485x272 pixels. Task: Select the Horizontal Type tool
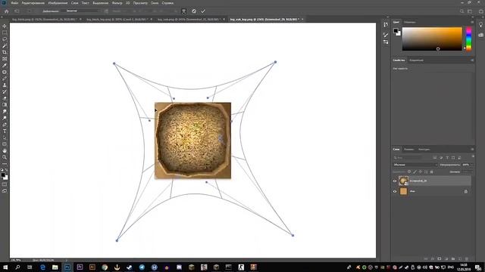pyautogui.click(x=5, y=131)
